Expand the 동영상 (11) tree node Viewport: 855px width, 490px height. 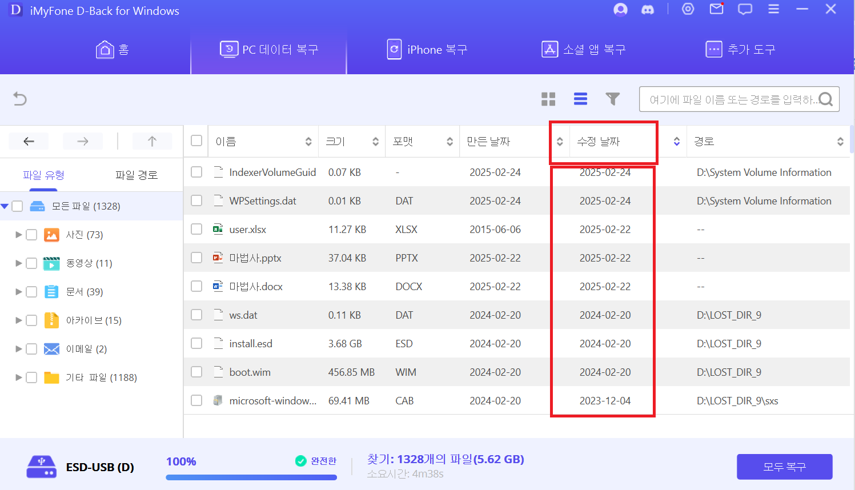pyautogui.click(x=18, y=263)
